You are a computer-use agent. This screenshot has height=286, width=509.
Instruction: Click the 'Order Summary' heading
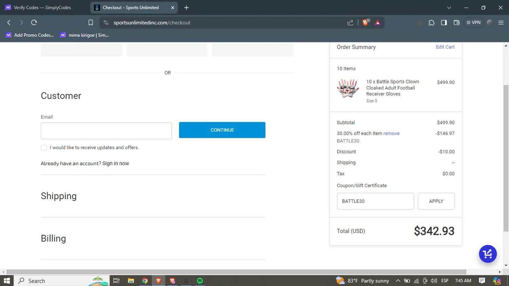pos(356,47)
